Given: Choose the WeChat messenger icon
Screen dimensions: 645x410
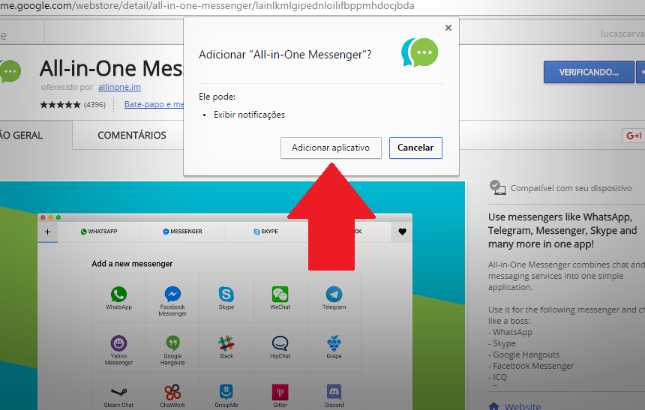Looking at the screenshot, I should pos(280,295).
